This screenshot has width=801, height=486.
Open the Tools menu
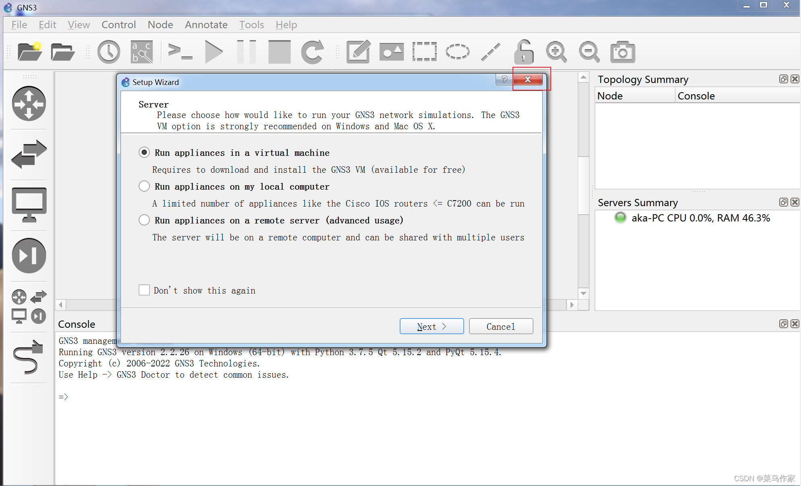click(251, 25)
